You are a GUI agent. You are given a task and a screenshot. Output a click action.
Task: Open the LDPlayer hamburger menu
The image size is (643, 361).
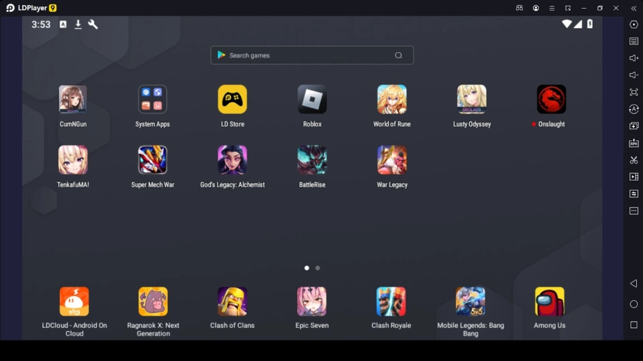point(552,8)
